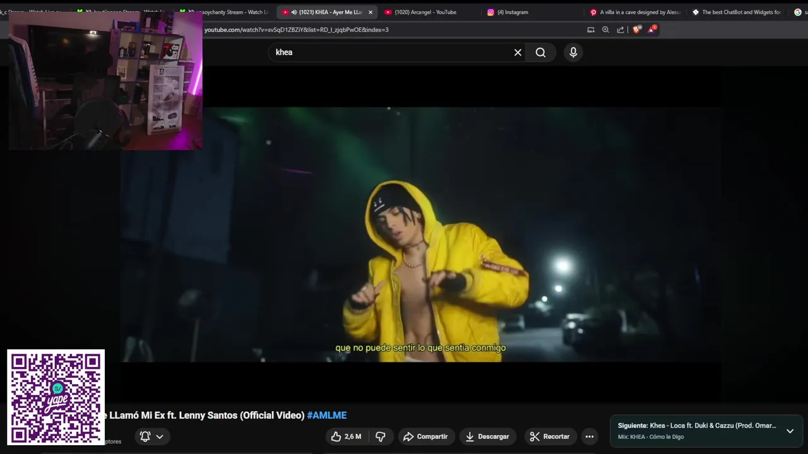Download the video via Descargar

(487, 436)
